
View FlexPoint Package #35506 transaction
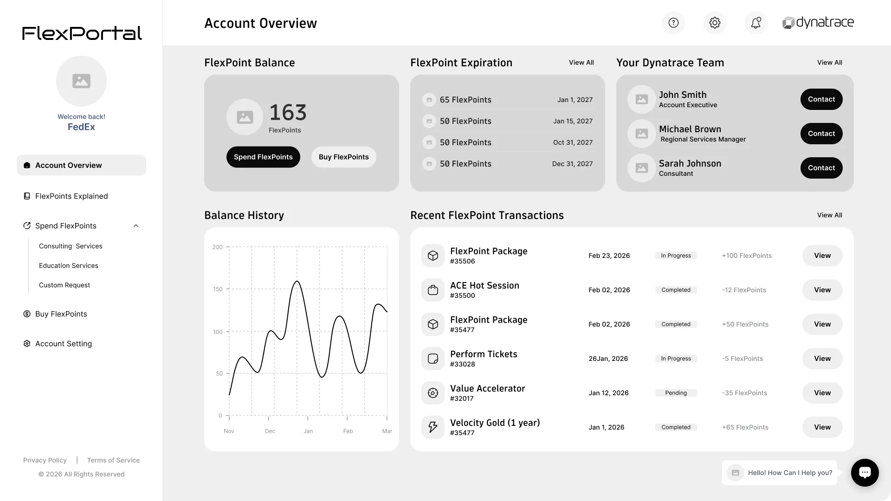coord(822,256)
